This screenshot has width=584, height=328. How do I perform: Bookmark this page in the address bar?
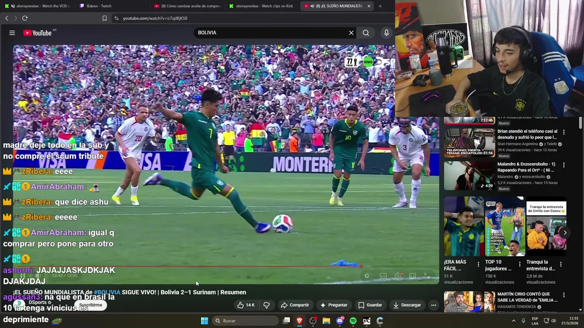click(104, 18)
